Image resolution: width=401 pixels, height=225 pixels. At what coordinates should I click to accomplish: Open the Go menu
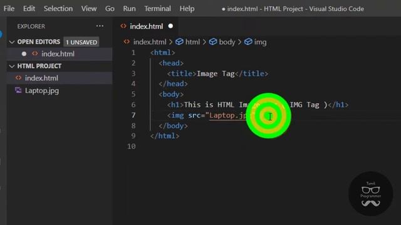[110, 9]
